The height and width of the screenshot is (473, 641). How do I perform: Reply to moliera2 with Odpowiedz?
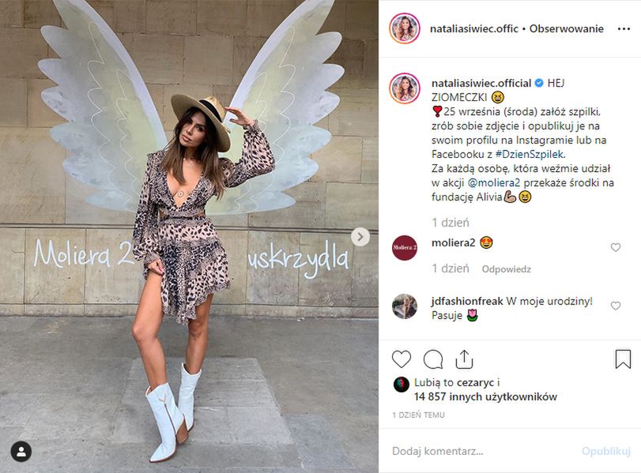506,269
